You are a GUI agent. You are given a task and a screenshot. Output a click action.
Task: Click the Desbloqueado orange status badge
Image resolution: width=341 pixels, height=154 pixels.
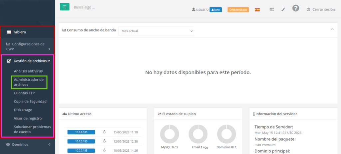238,10
